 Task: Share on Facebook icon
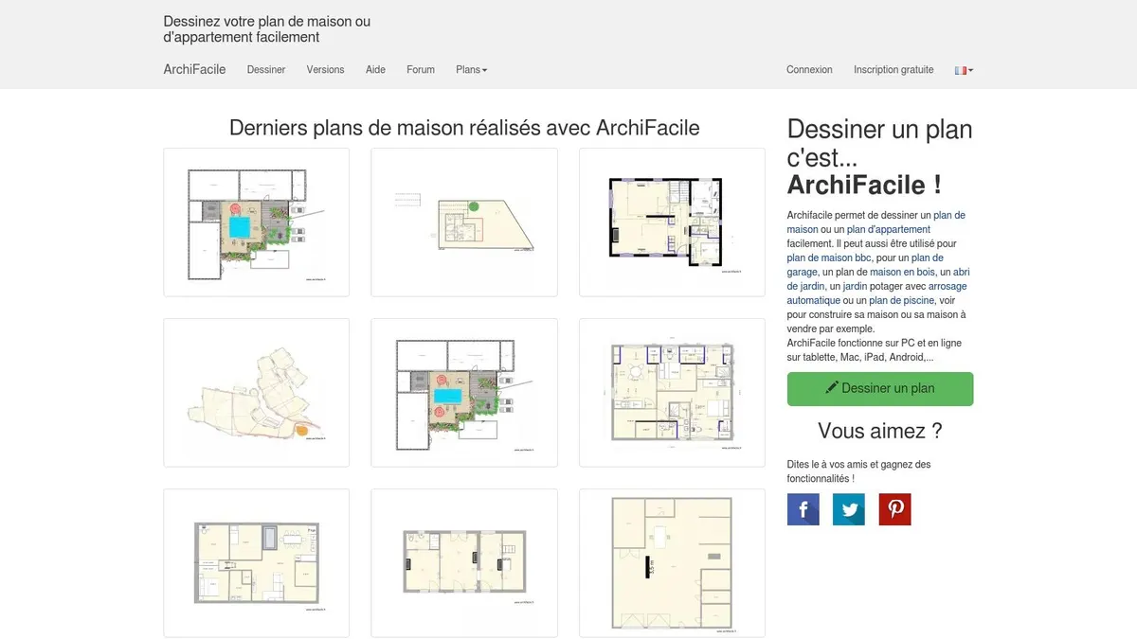(803, 509)
